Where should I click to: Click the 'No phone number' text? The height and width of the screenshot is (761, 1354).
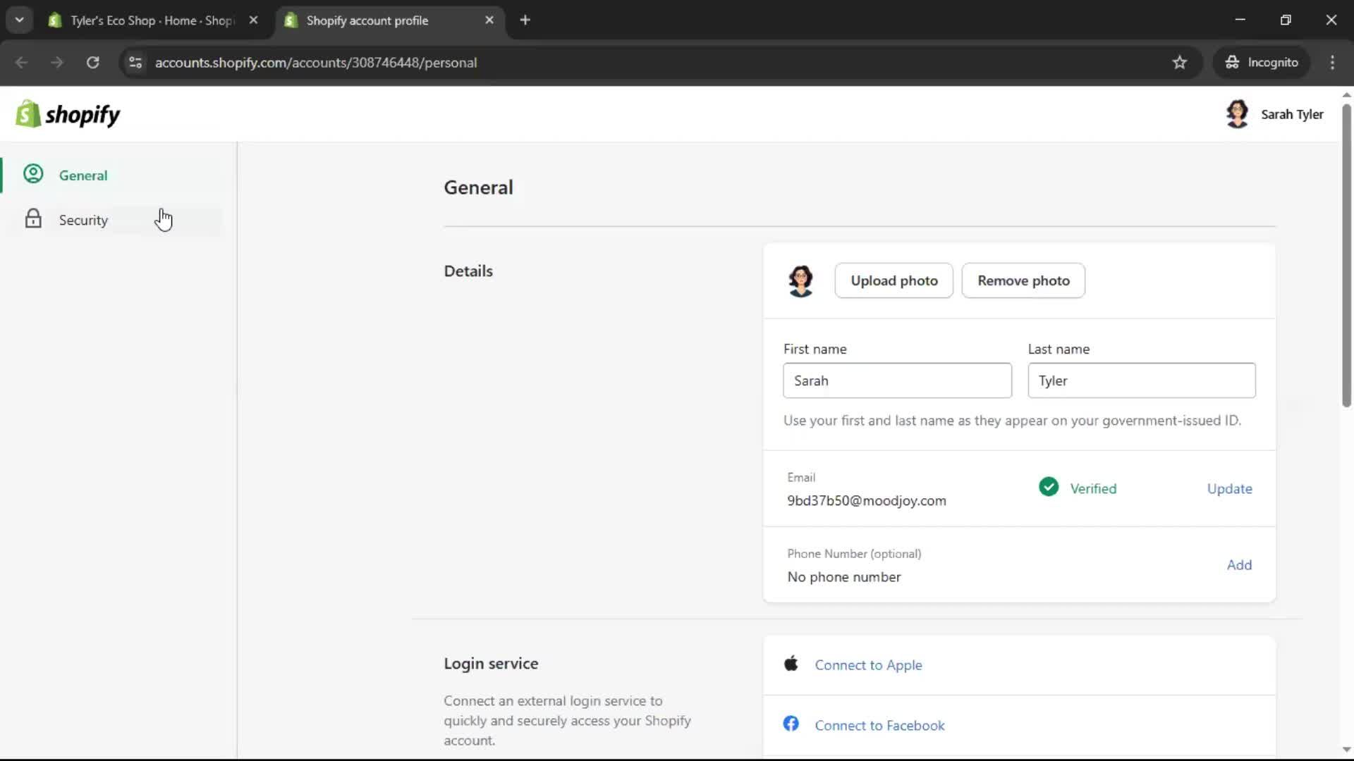click(x=844, y=576)
